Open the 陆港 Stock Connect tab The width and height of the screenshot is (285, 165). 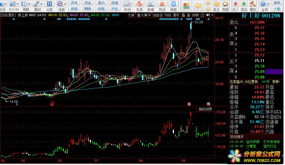[114, 3]
